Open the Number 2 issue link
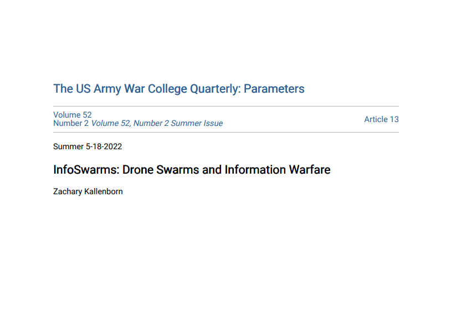This screenshot has width=451, height=309. pyautogui.click(x=71, y=123)
